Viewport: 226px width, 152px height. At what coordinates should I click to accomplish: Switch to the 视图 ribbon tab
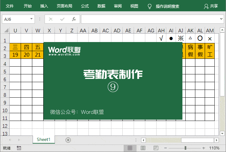[x=134, y=6]
